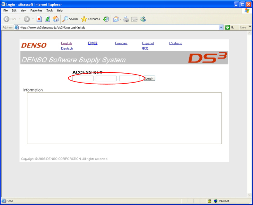Click the scrollbar up arrow
This screenshot has height=205, width=253.
(x=249, y=33)
